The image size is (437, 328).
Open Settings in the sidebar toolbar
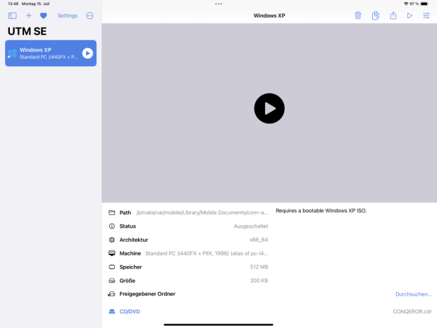point(68,16)
